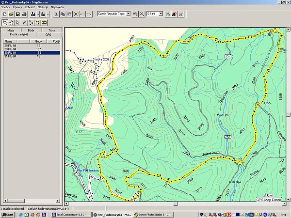The image size is (291, 218).
Task: Click the map horizontal scroll right arrow
Action: (284, 204)
